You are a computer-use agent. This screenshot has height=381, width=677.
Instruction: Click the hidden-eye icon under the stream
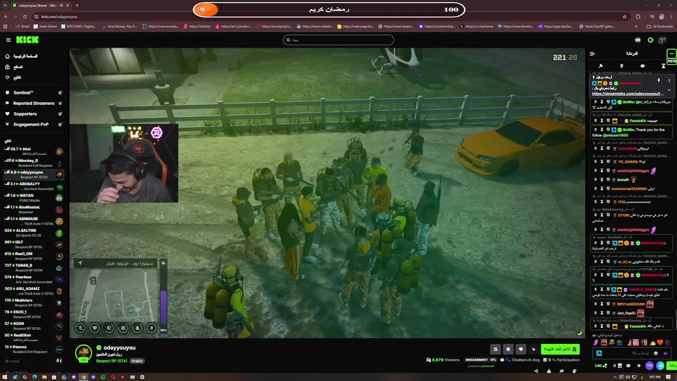click(562, 371)
